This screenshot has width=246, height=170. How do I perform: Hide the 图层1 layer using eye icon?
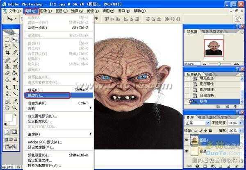187,139
